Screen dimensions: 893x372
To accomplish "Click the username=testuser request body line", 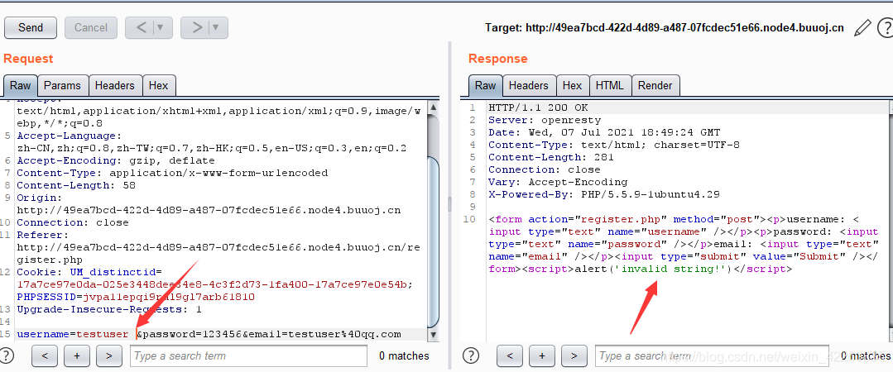I will click(x=209, y=334).
